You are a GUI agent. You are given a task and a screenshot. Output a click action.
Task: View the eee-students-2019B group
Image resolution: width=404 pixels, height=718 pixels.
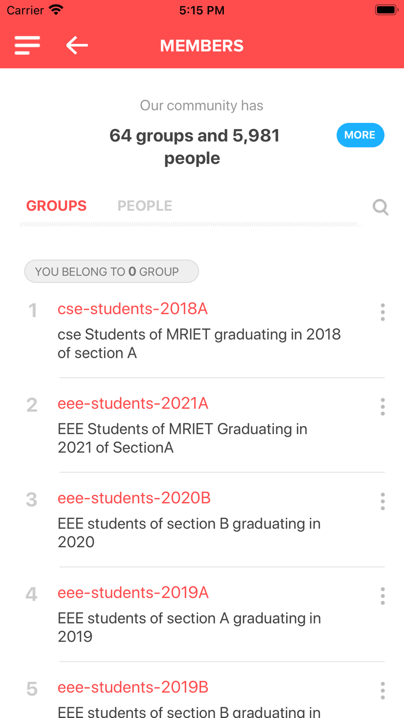click(133, 687)
